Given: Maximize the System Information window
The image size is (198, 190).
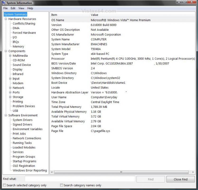Looking at the screenshot, I should pyautogui.click(x=184, y=2).
